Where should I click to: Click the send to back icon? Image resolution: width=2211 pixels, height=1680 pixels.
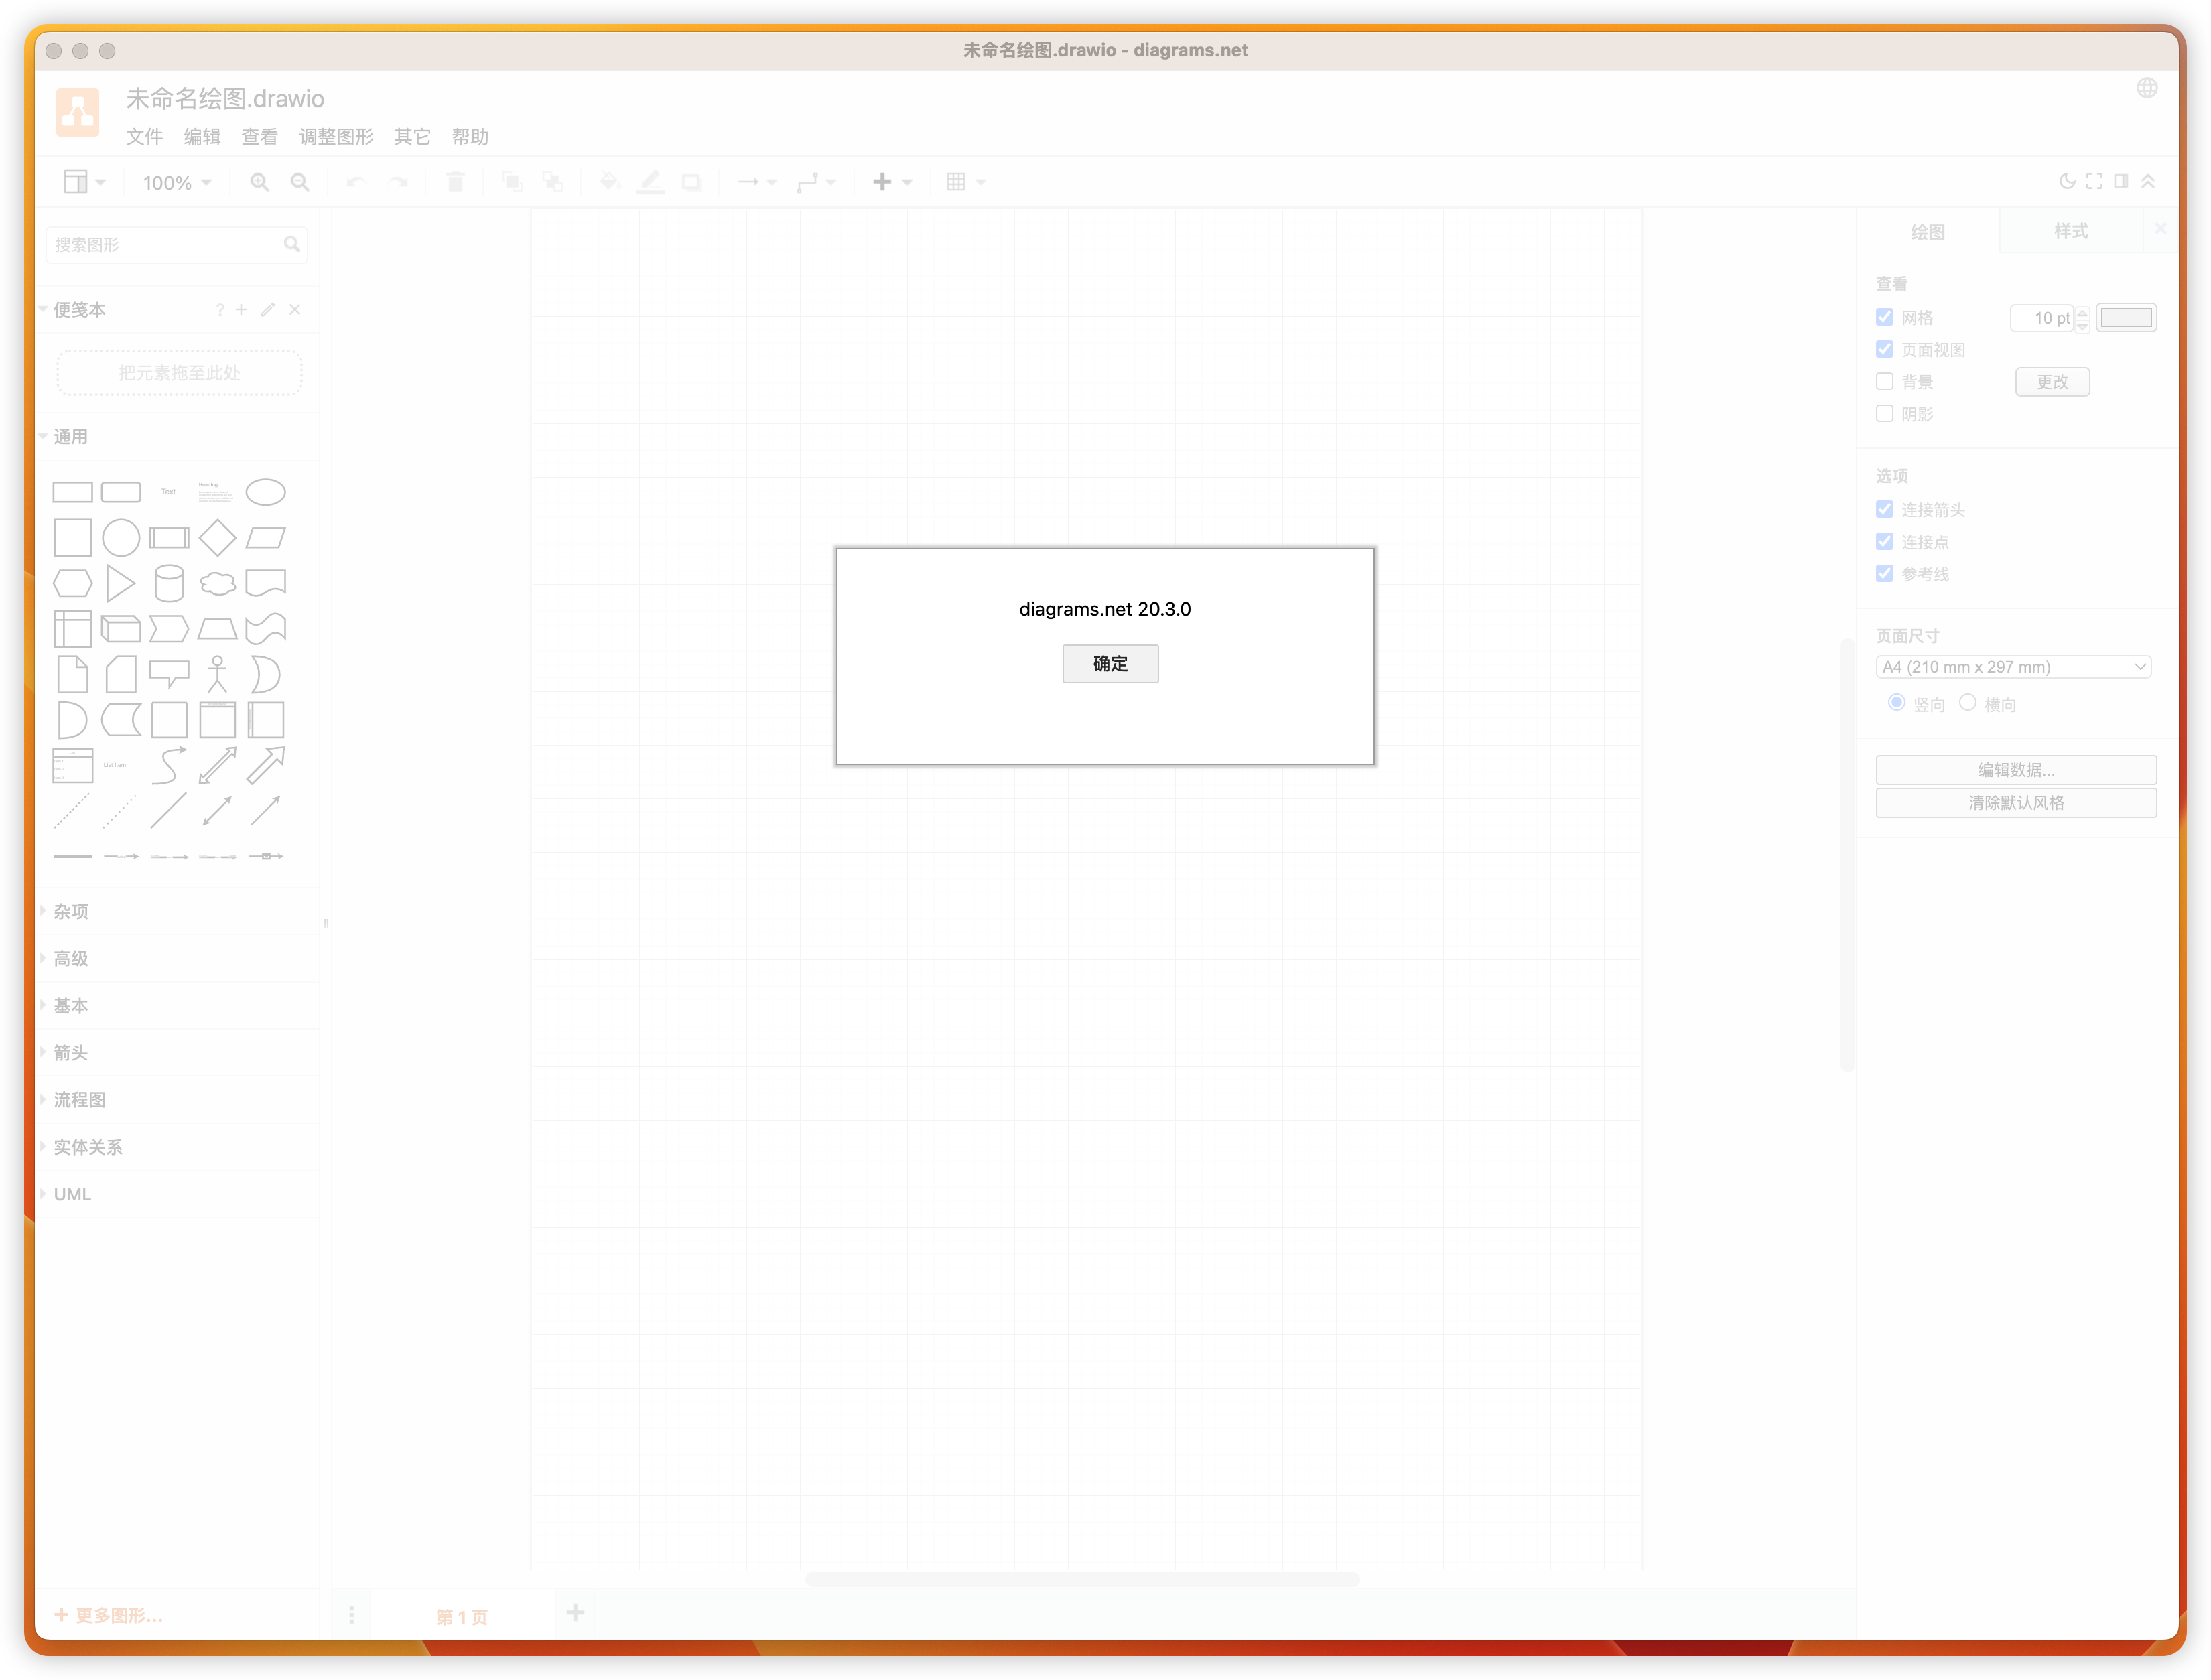pos(552,182)
